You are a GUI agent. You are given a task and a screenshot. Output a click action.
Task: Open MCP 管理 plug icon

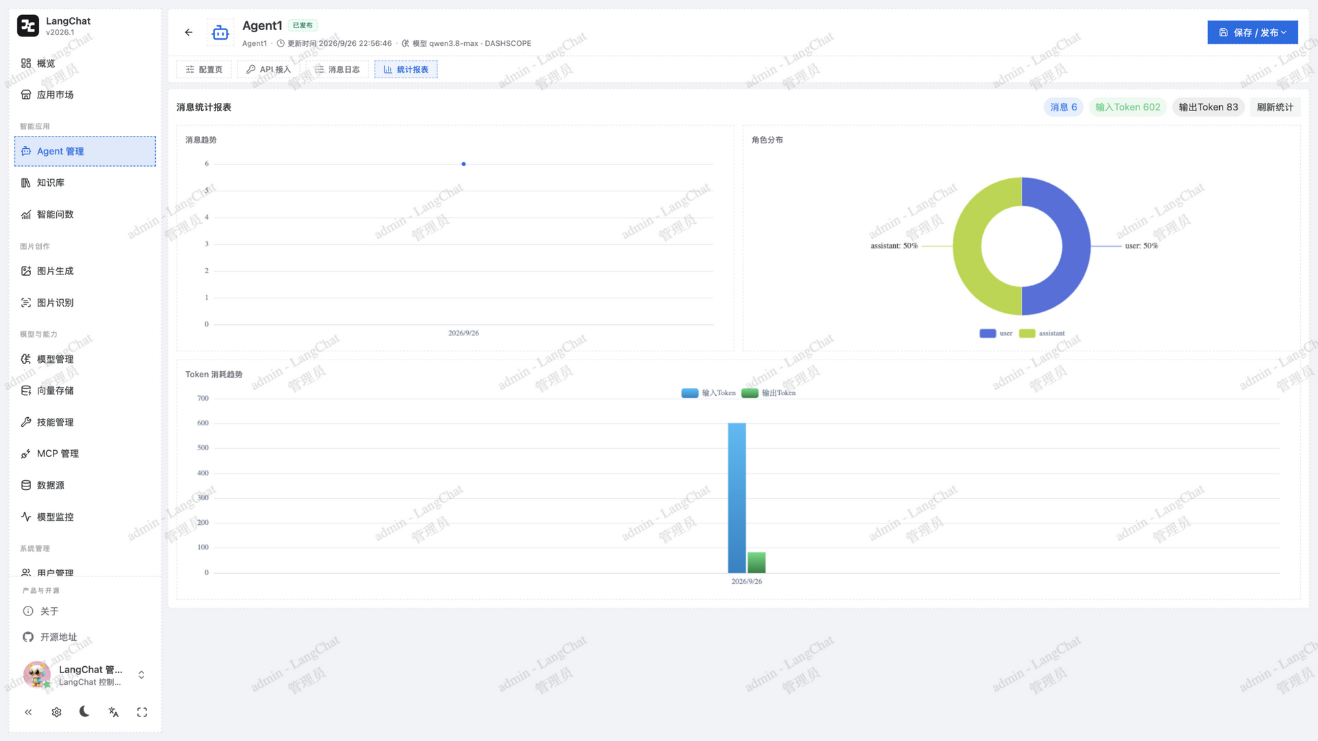[26, 454]
